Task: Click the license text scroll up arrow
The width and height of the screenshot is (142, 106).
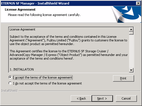Action: [131, 29]
